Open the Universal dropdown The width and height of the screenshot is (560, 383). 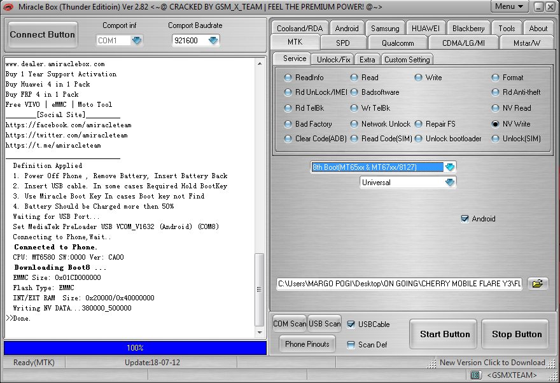tap(450, 183)
